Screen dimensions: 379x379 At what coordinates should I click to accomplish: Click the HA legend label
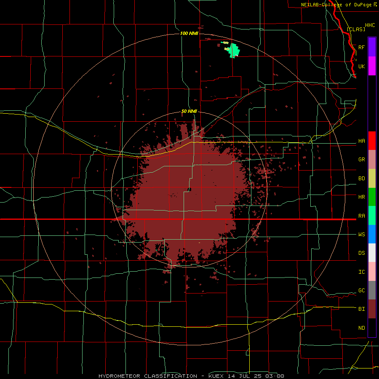[361, 141]
